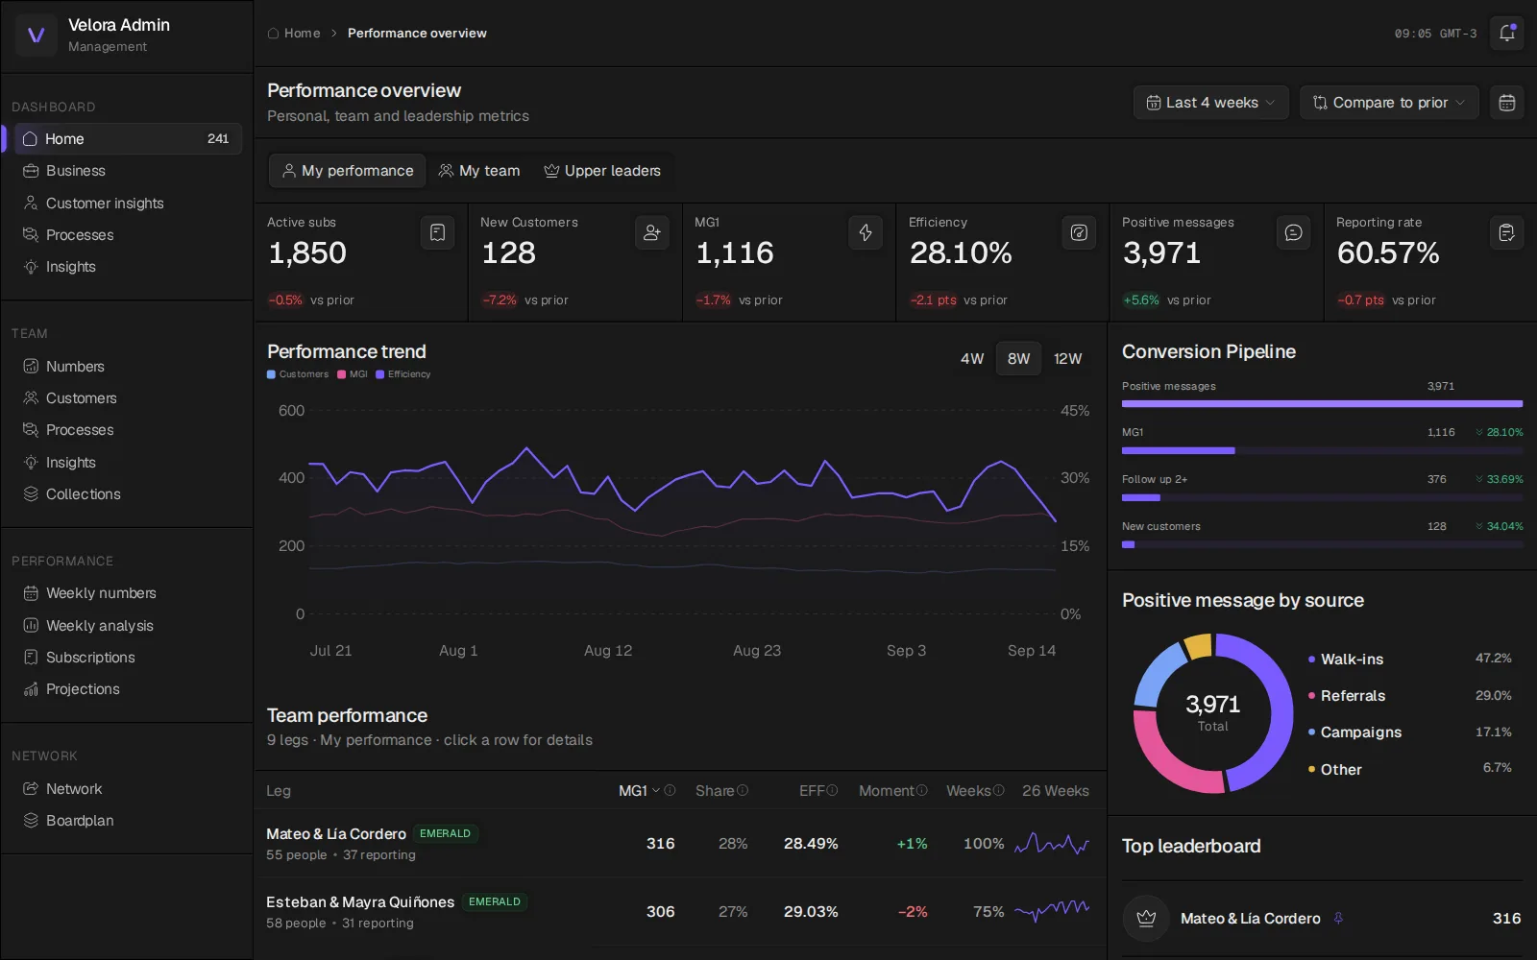Click the New Customers card icon
This screenshot has height=960, width=1537.
point(651,232)
